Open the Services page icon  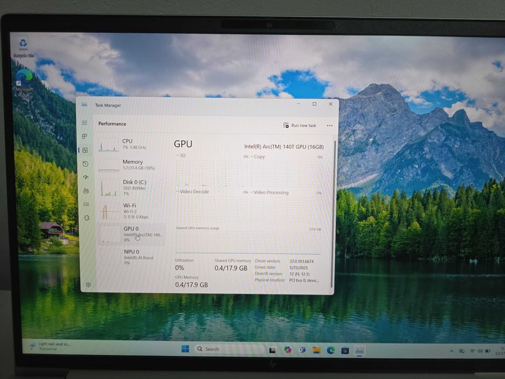87,218
